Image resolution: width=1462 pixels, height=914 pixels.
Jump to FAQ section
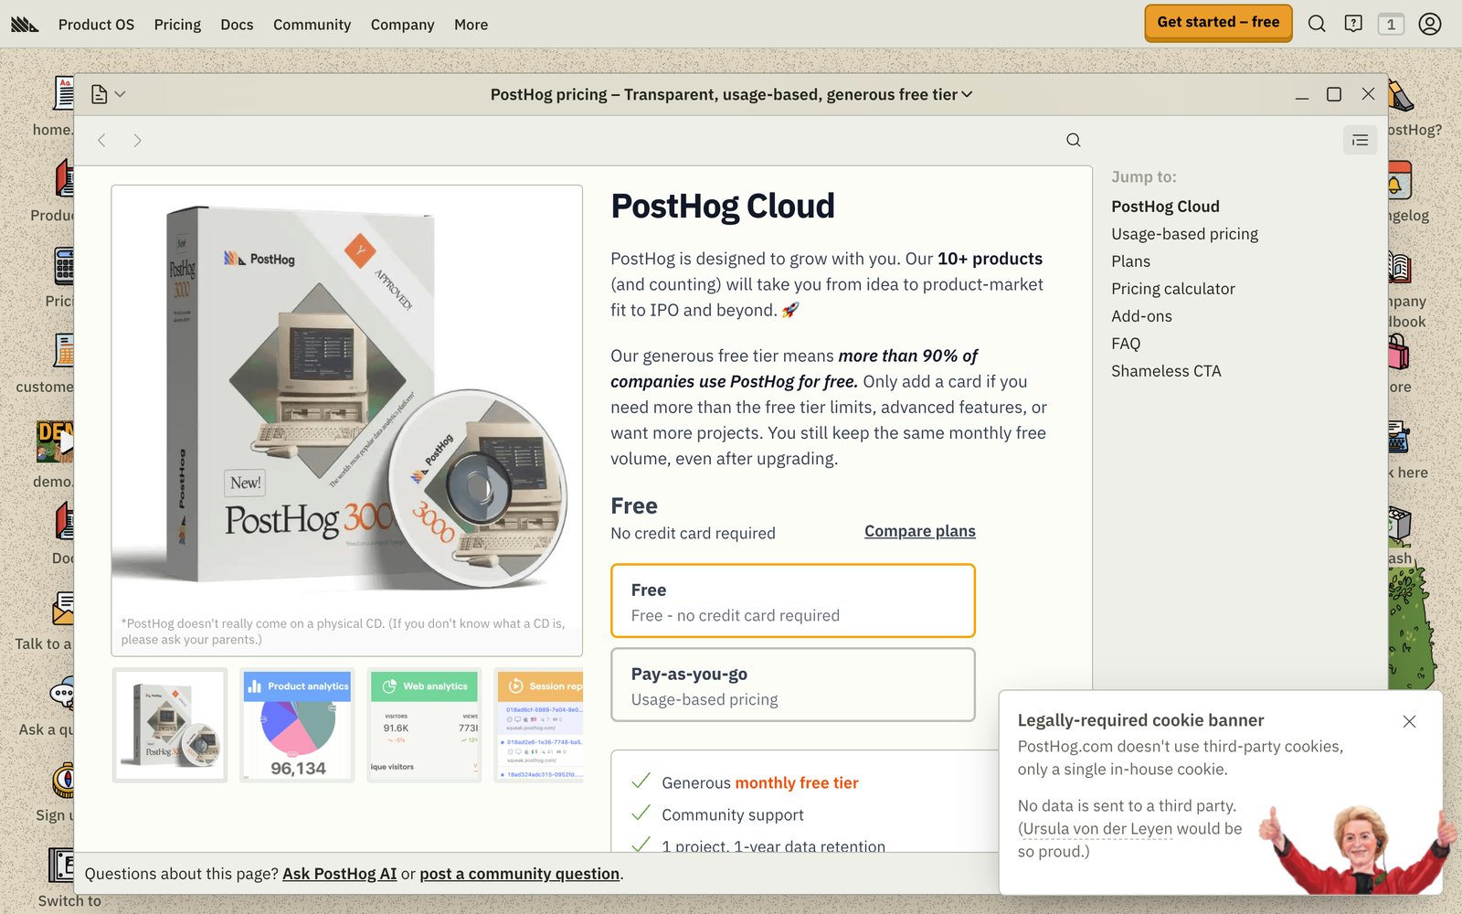coord(1126,344)
